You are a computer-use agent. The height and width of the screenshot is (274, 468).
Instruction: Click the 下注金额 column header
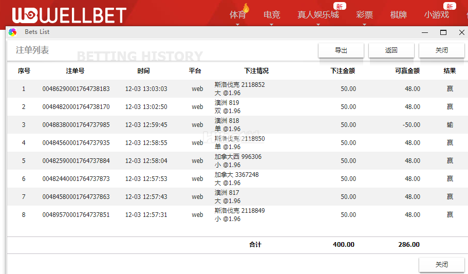click(343, 71)
